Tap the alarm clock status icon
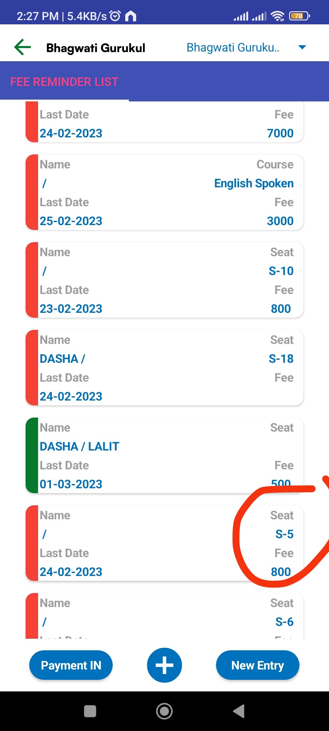 click(115, 16)
